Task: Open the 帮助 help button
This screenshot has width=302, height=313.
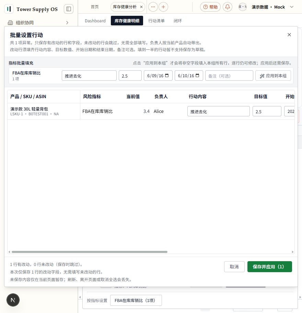Action: 210,7
